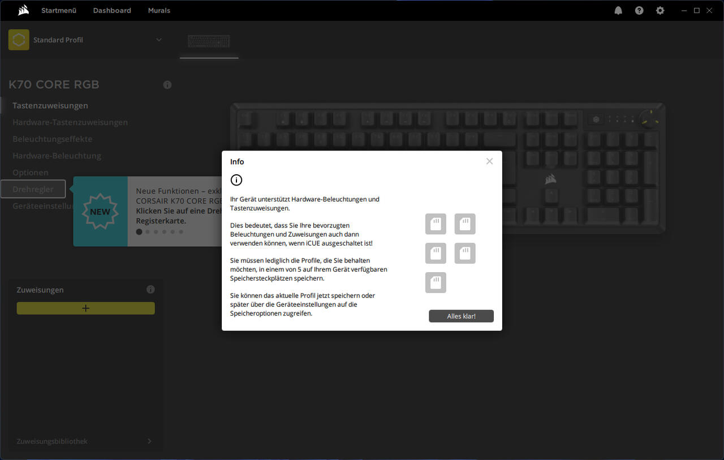Click the Zuweisungen panel heading
The width and height of the screenshot is (724, 460).
40,290
